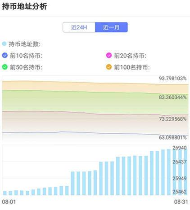Toggle the 前100名持币 orange checkmark

[x=109, y=67]
